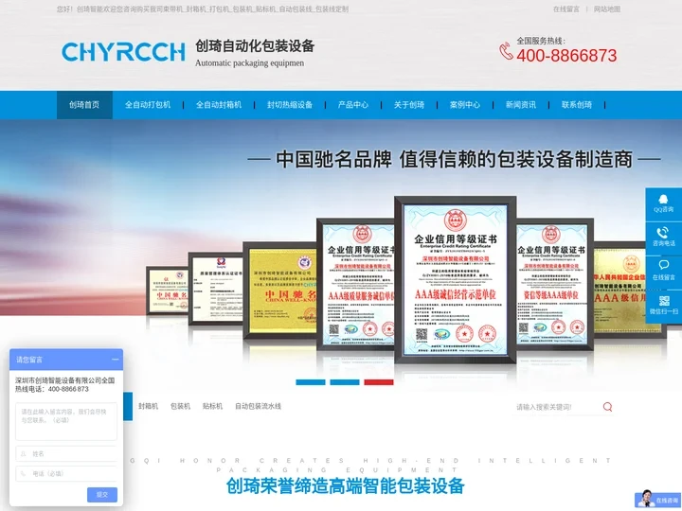
Task: Open 咨询电话 from the side panel
Action: tap(663, 238)
